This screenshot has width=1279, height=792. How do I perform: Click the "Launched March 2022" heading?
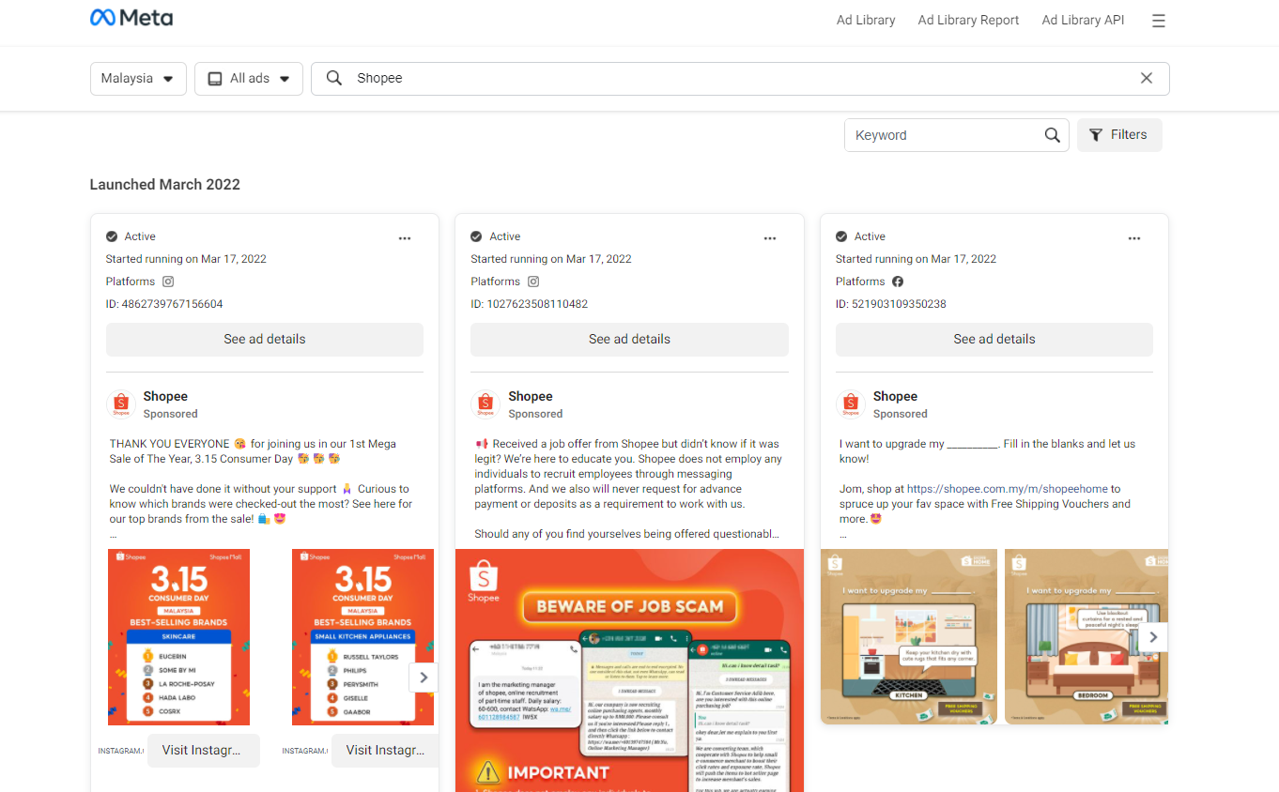point(165,185)
